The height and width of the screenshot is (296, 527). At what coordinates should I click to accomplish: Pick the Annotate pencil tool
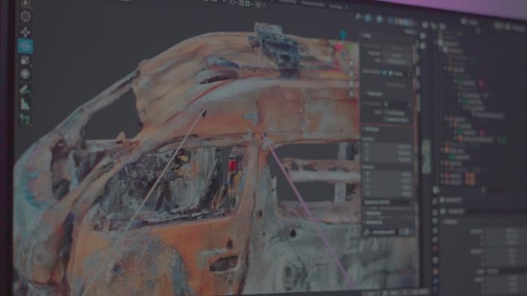pyautogui.click(x=25, y=90)
